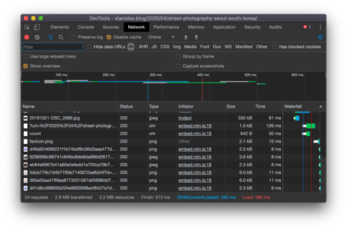Open the DevTools three-dot customize menu
The image size is (347, 230).
click(320, 27)
